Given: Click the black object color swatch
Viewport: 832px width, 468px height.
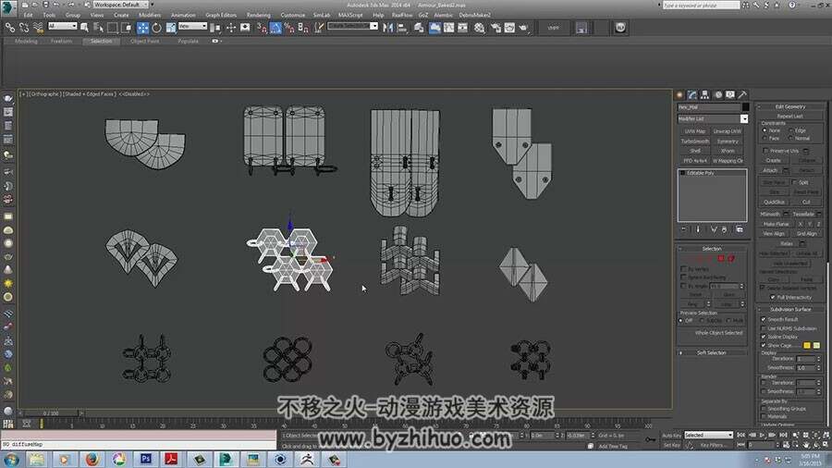Looking at the screenshot, I should click(x=745, y=107).
